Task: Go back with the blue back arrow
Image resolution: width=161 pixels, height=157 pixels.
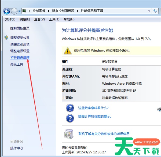Action: (x=7, y=11)
